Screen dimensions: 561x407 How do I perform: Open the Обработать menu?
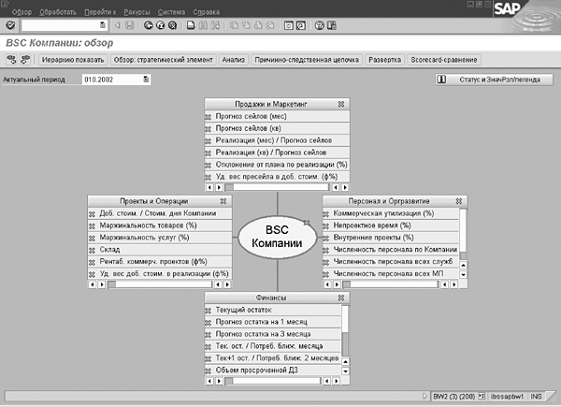(58, 12)
